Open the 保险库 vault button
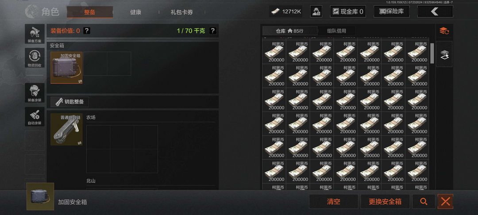The width and height of the screenshot is (478, 215). [391, 12]
